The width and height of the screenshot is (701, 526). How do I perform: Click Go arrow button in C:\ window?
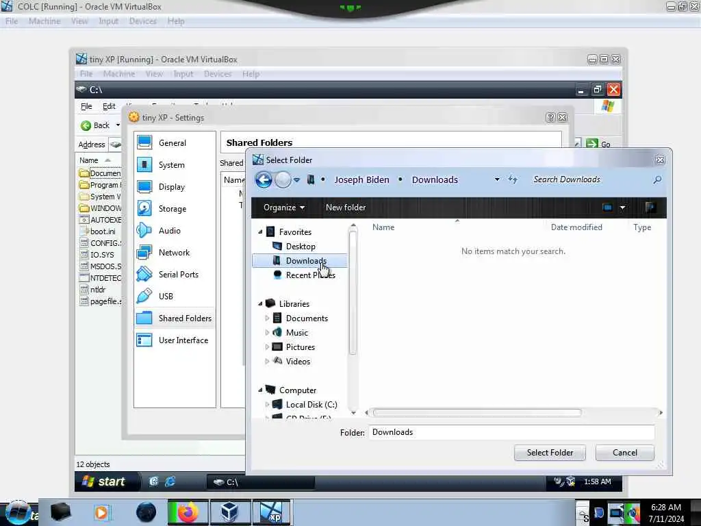(592, 144)
